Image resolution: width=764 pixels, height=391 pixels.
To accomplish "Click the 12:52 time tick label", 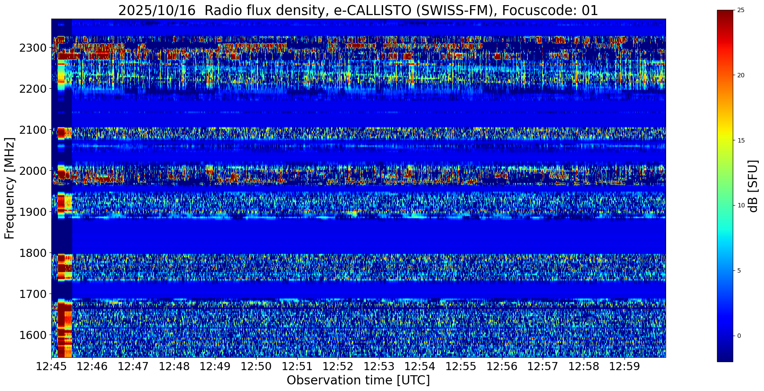I will click(338, 366).
